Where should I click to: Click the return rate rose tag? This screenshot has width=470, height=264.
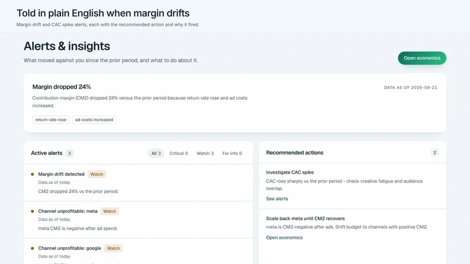51,120
